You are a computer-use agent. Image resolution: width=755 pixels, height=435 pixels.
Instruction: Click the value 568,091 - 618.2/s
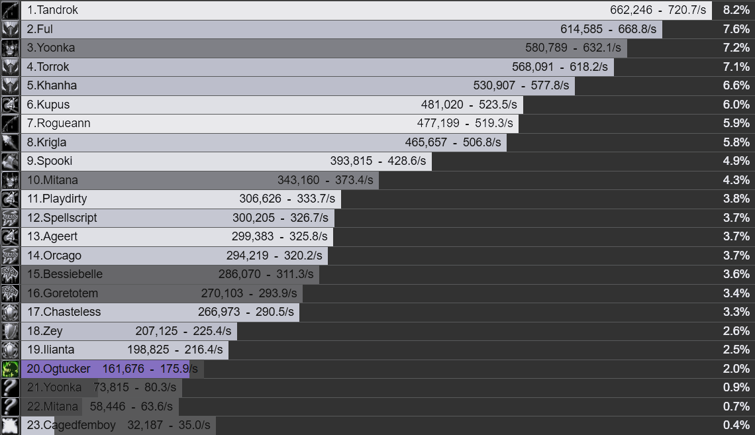pyautogui.click(x=560, y=67)
